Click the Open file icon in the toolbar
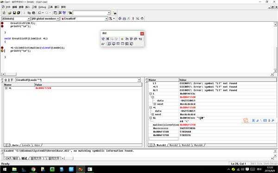This screenshot has height=173, width=278. click(10, 13)
